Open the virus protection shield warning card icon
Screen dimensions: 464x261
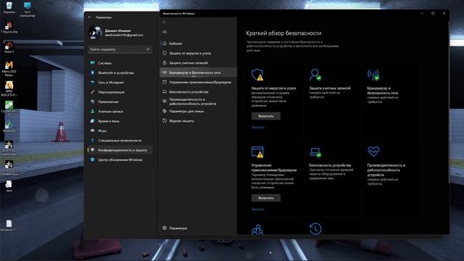click(x=257, y=75)
